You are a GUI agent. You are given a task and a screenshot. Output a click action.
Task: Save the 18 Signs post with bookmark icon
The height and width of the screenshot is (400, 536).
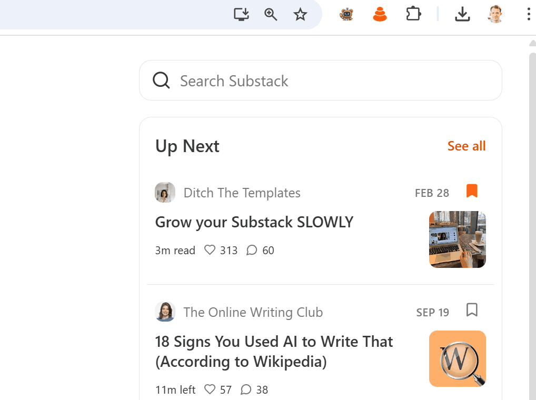(472, 311)
